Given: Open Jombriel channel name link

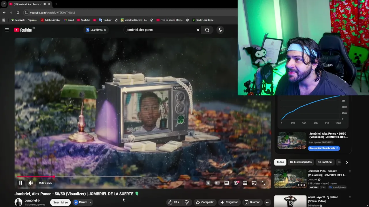Looking at the screenshot, I should pyautogui.click(x=31, y=201).
